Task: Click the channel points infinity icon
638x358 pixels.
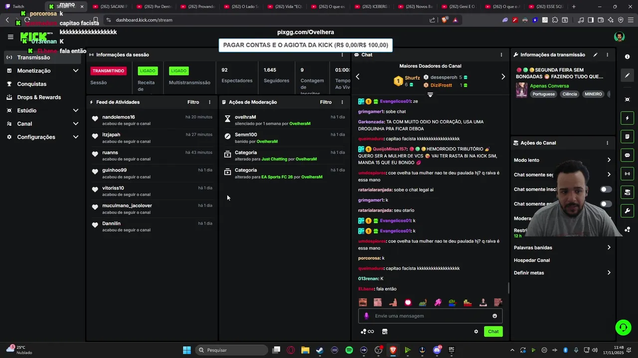Action: click(368, 332)
